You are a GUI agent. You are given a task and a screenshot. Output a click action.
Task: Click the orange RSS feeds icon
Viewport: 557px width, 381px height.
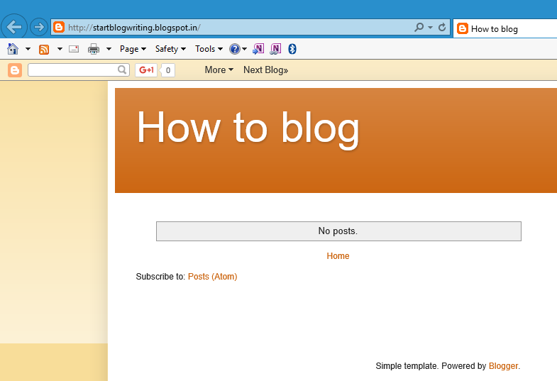(x=44, y=50)
